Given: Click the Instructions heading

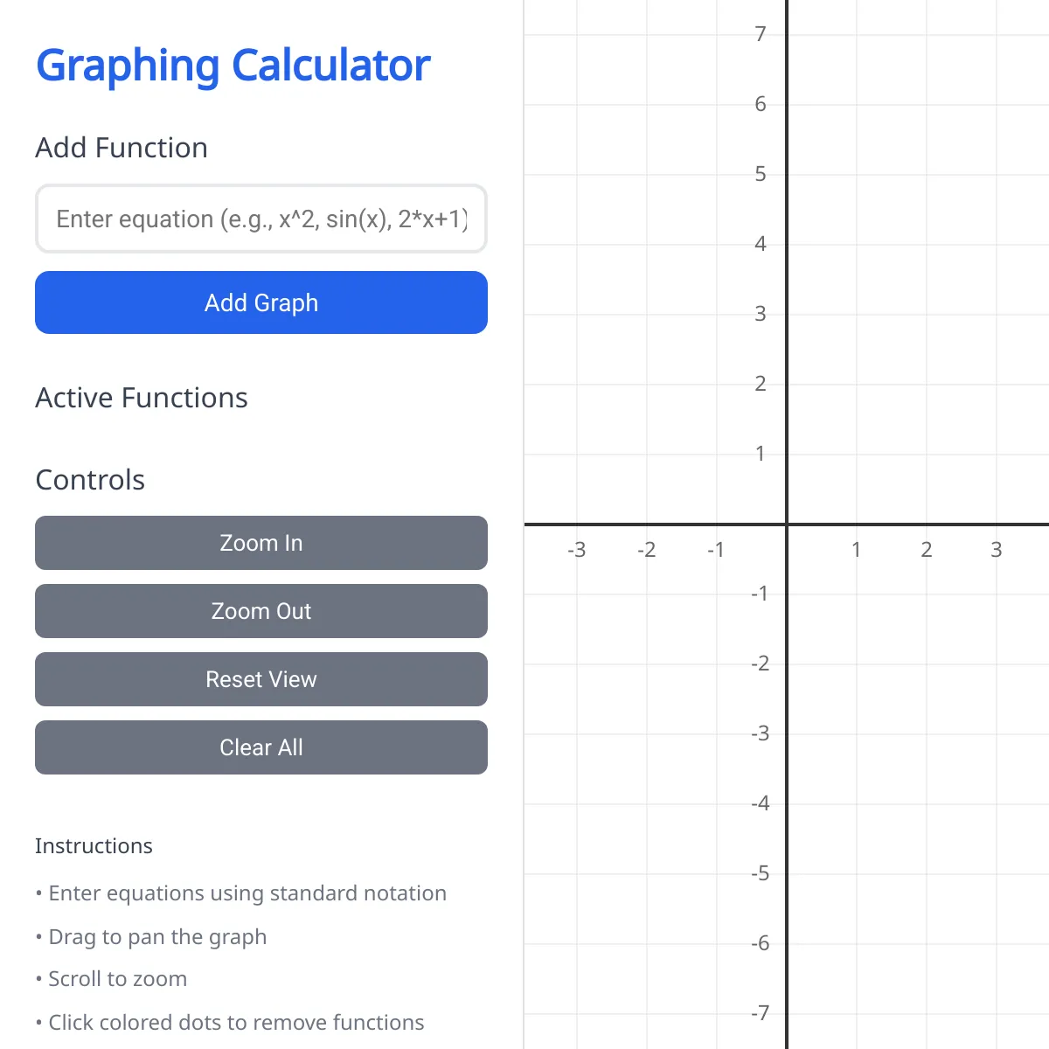Looking at the screenshot, I should [x=94, y=846].
